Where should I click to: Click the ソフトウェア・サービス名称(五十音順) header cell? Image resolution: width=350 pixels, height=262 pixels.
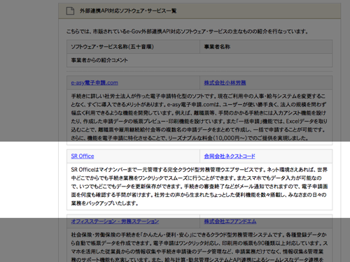(133, 47)
